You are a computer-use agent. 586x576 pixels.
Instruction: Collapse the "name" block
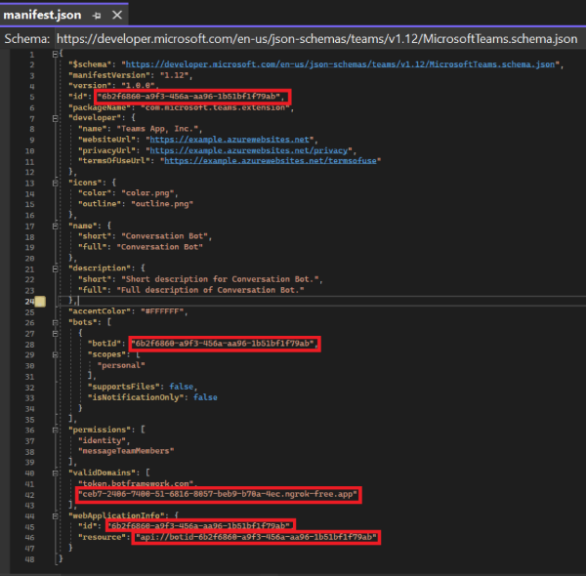pos(55,226)
